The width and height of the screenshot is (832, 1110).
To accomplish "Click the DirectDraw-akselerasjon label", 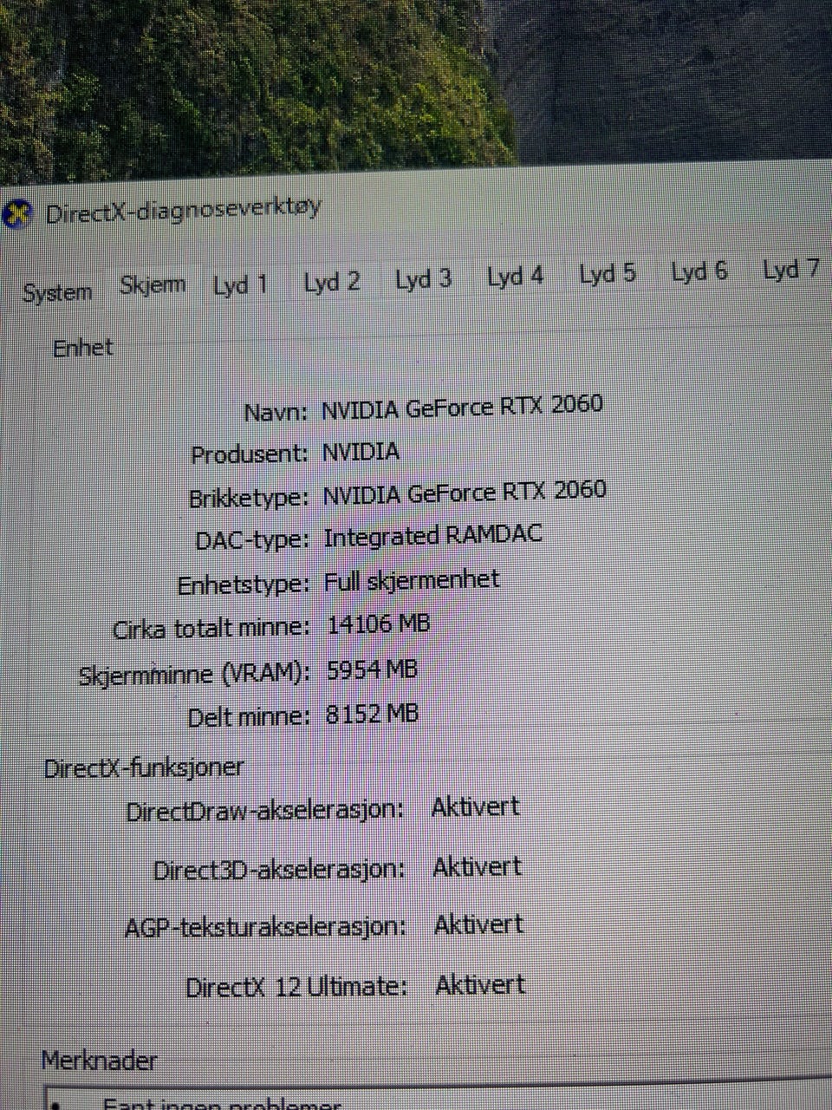I will tap(264, 811).
